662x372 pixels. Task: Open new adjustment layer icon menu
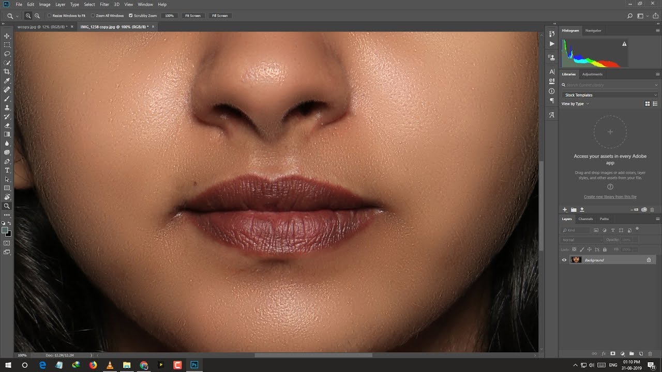coord(622,354)
